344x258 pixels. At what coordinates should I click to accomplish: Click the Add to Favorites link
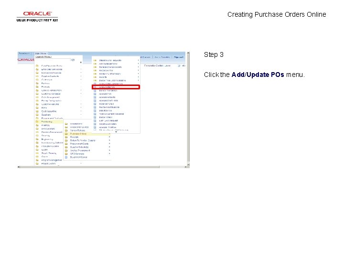(162, 57)
